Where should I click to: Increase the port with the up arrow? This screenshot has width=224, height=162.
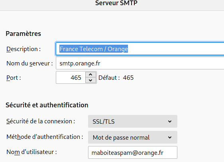(x=90, y=75)
